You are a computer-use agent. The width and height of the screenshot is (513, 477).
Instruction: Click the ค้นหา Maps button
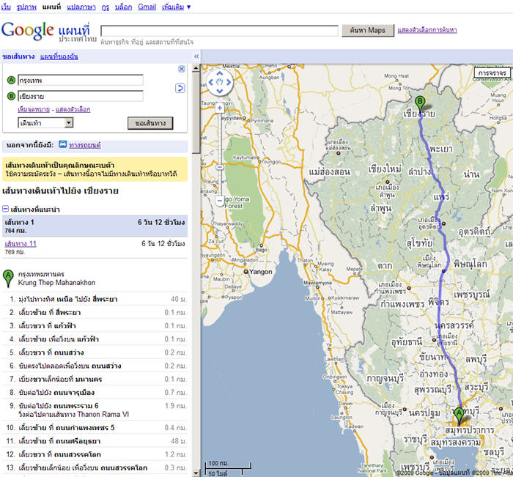(x=368, y=31)
